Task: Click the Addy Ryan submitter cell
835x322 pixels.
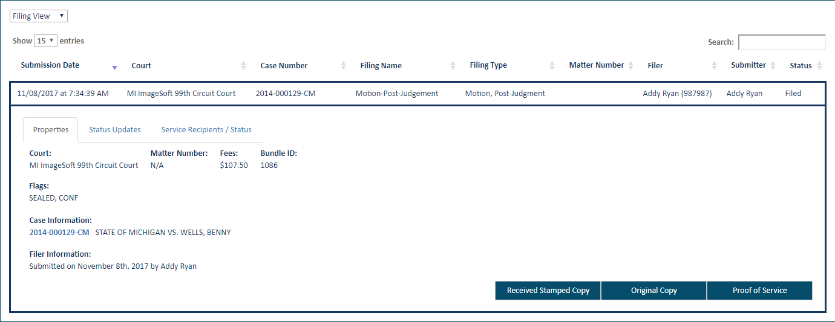Action: click(x=745, y=94)
